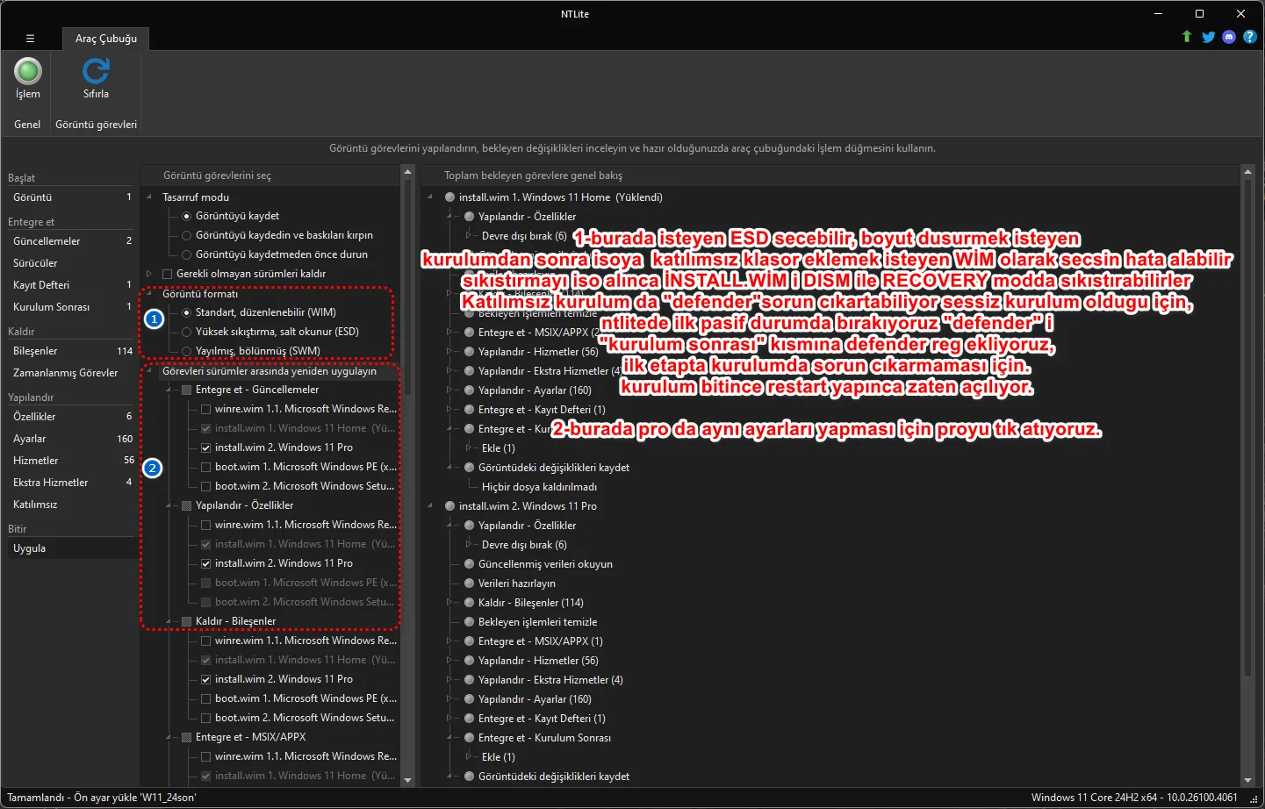This screenshot has width=1265, height=809.
Task: Open the Discord icon in title area
Action: [x=1229, y=37]
